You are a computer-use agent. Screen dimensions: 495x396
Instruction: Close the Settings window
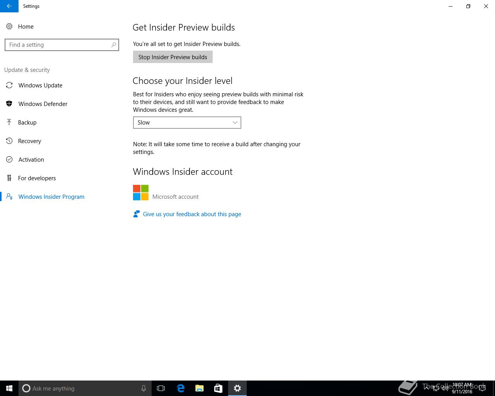[486, 6]
